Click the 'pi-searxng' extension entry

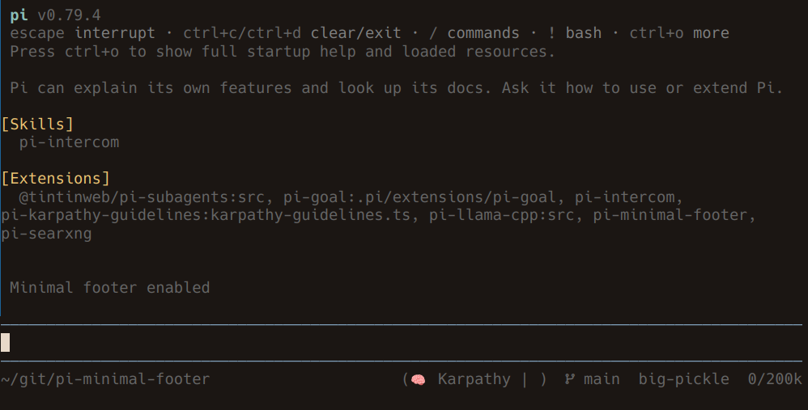click(46, 234)
